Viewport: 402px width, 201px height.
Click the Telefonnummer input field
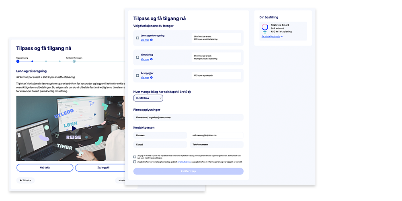click(217, 144)
